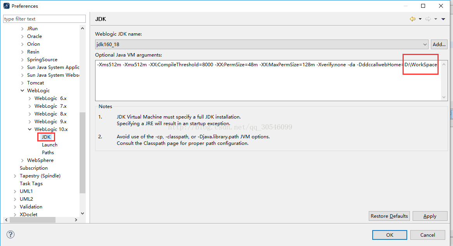453x246 pixels.
Task: Maximize the Preferences window
Action: click(x=423, y=6)
